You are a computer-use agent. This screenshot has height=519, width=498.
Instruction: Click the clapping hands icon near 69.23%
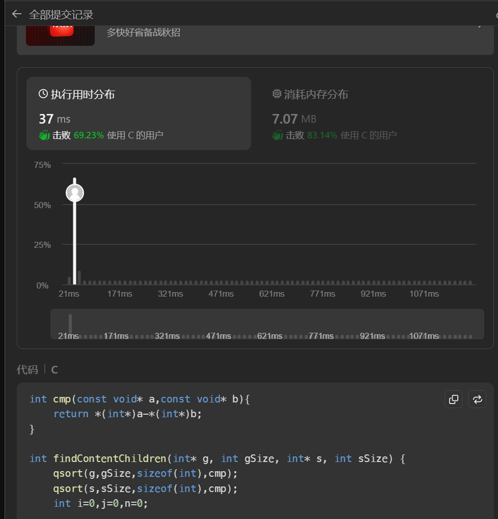tap(44, 135)
